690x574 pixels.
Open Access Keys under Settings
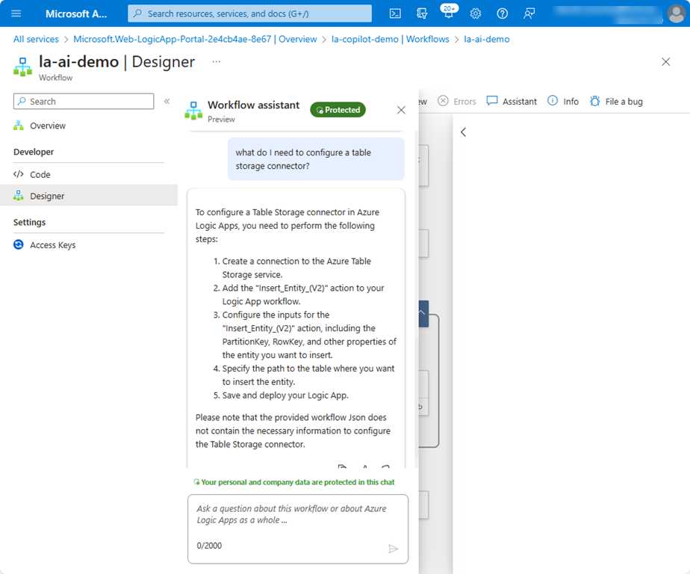[52, 245]
